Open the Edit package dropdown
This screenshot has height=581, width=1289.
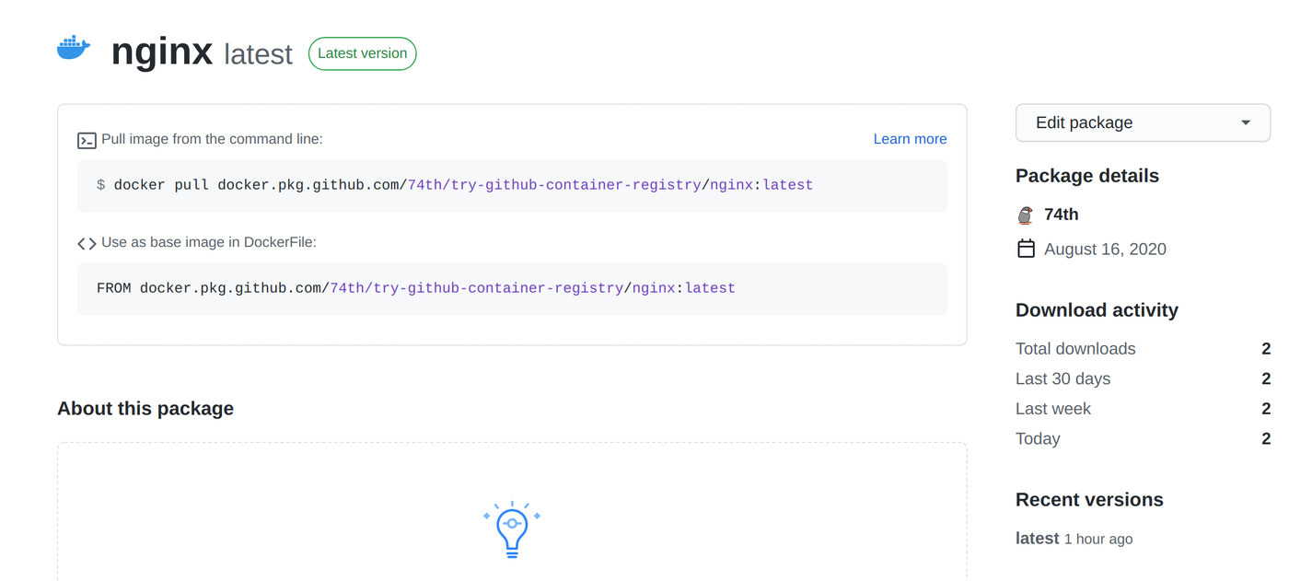(x=1142, y=122)
